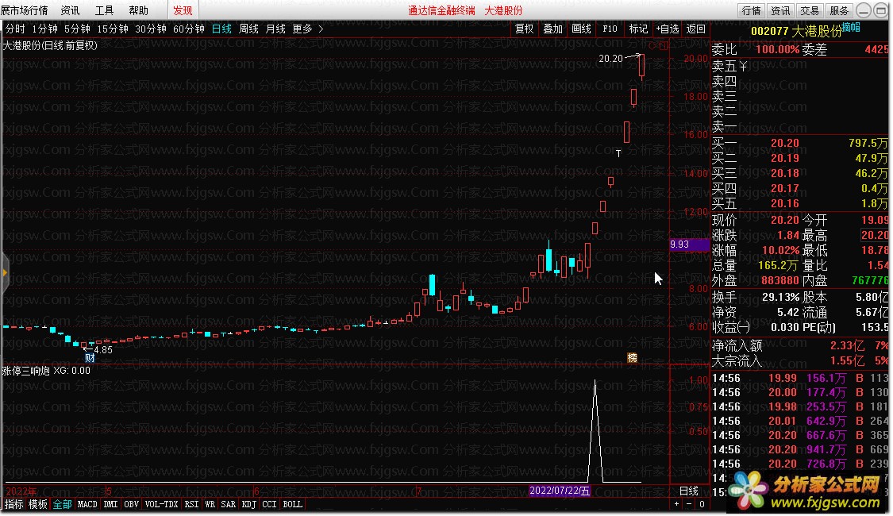Click the 大港股份(日线 前复权) chart title
The height and width of the screenshot is (516, 893).
tap(50, 45)
